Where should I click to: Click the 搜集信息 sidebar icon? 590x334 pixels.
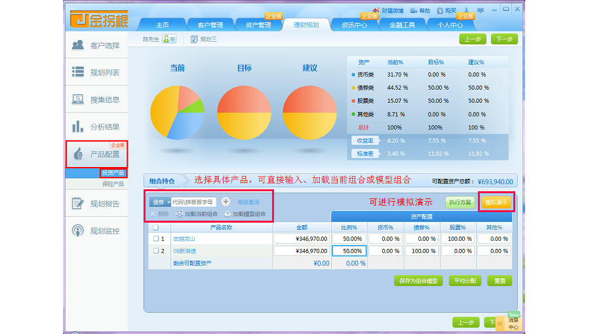click(78, 100)
